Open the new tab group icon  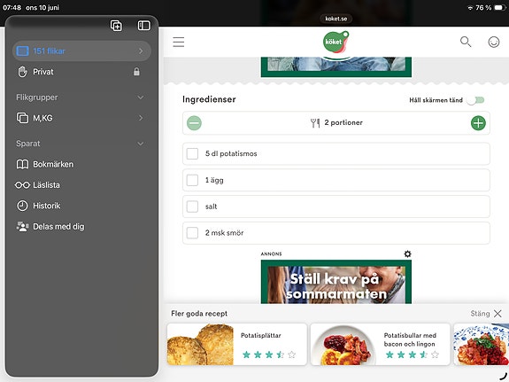[116, 26]
